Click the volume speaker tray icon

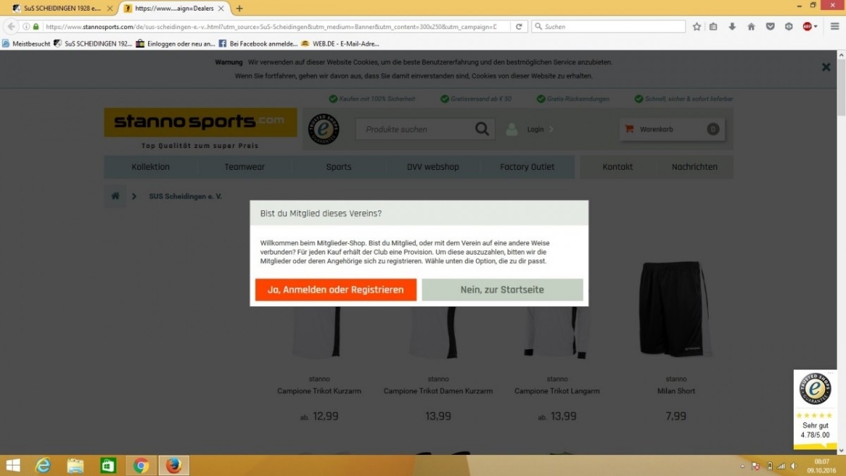[x=792, y=466]
